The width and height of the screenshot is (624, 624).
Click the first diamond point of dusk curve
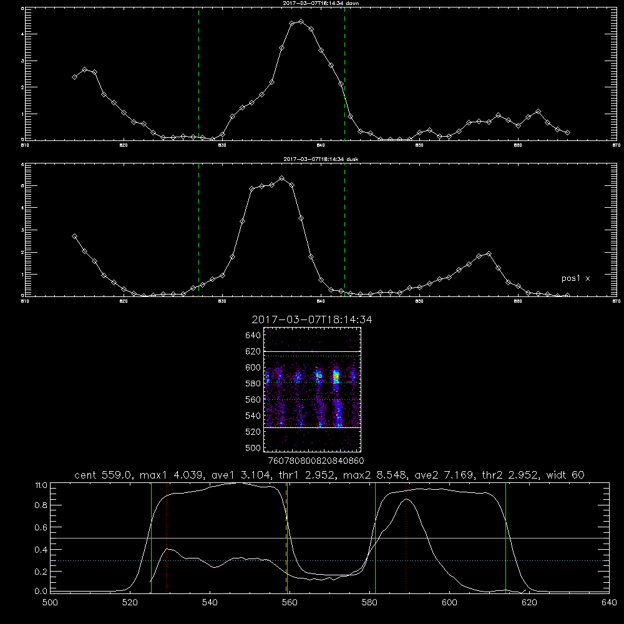[x=74, y=236]
